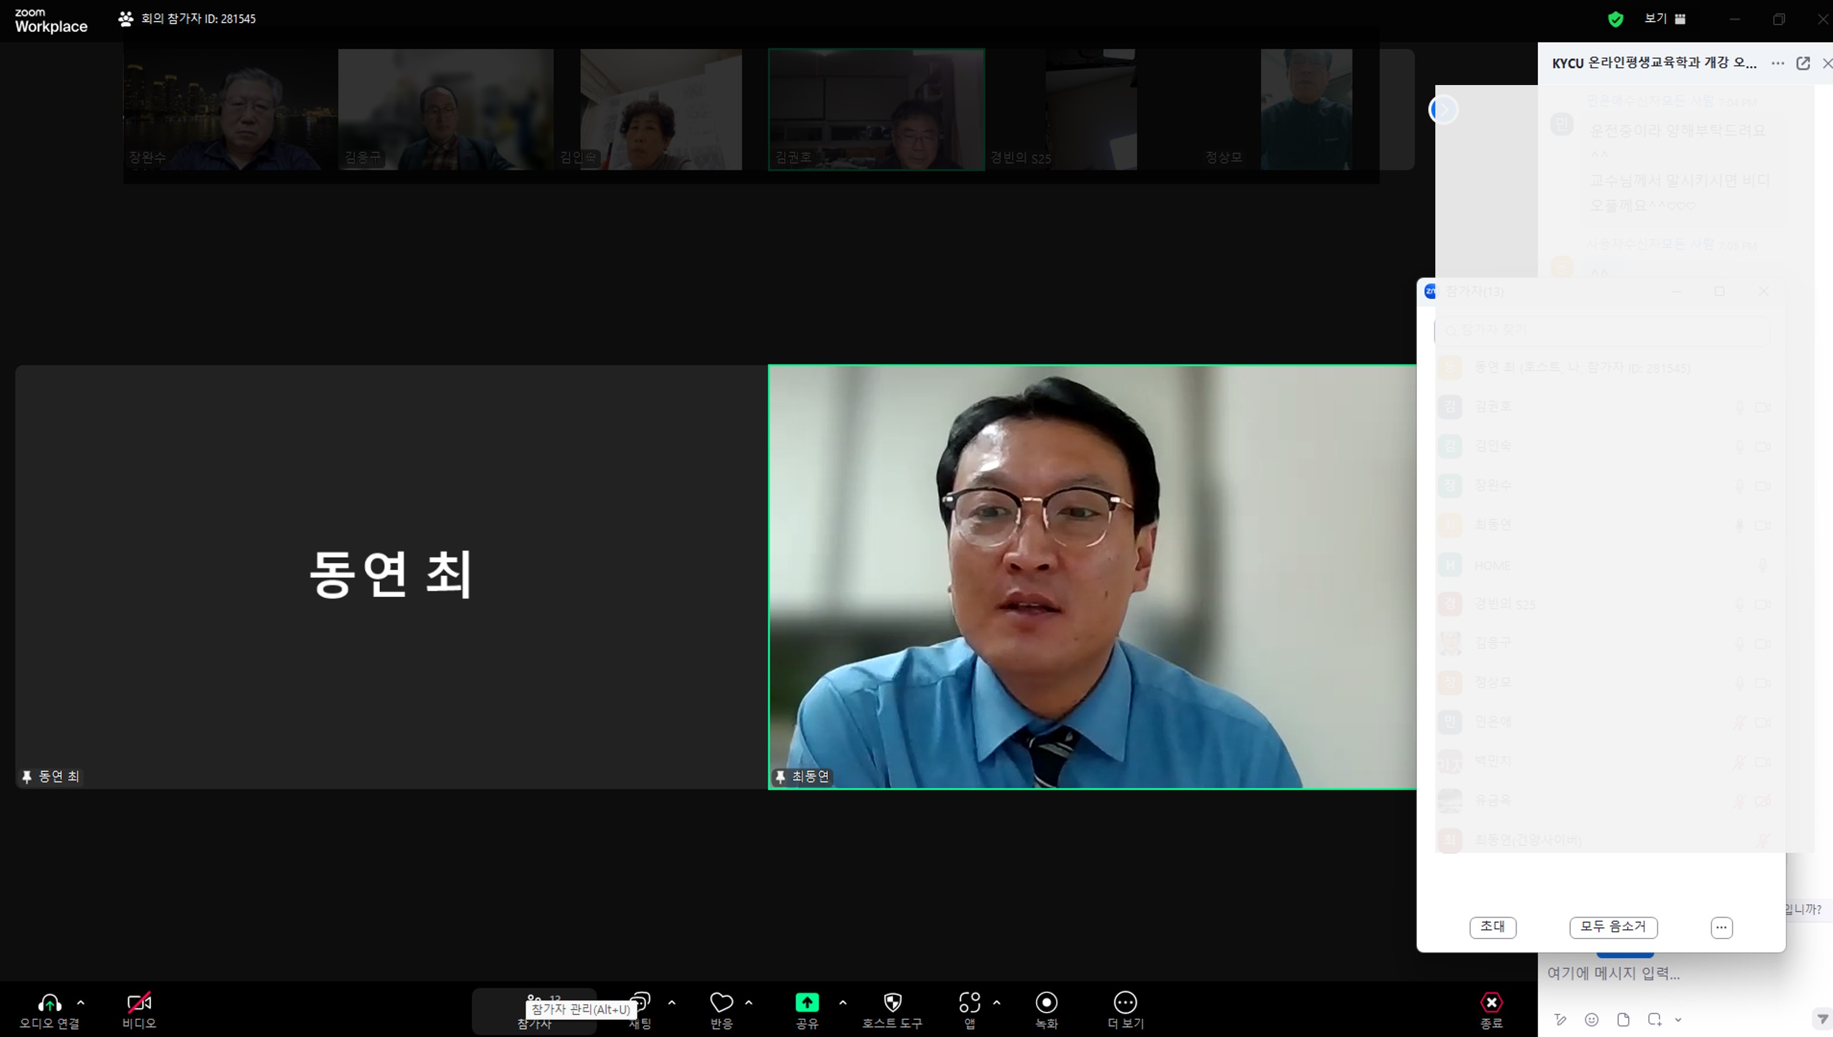Start screen sharing with the green Share icon

(807, 1003)
